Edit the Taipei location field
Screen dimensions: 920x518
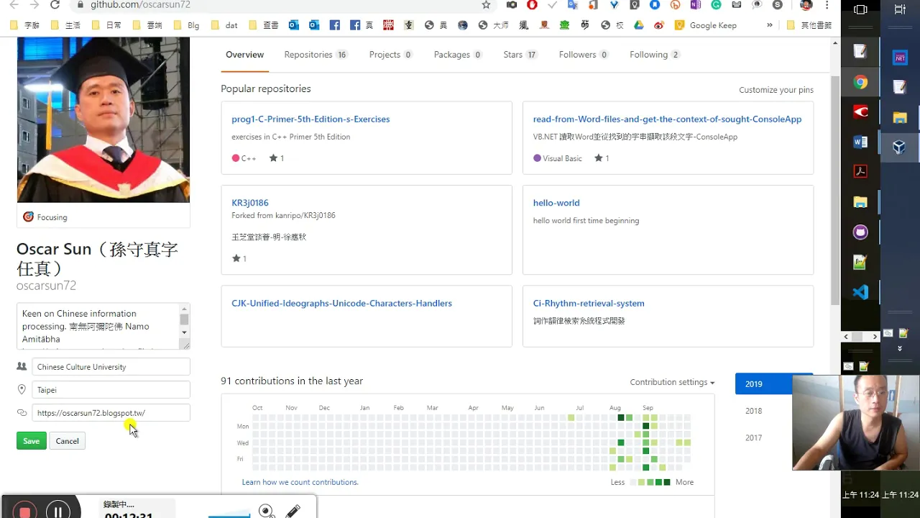click(x=111, y=390)
